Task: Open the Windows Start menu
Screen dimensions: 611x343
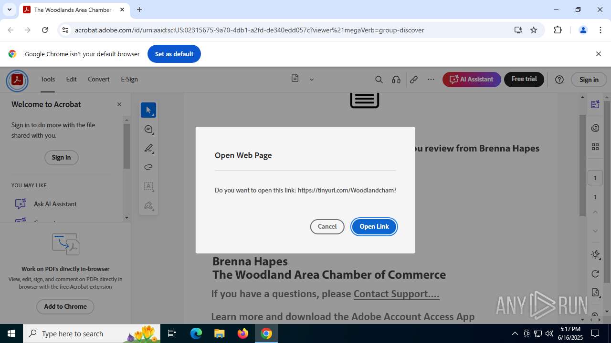Action: pyautogui.click(x=11, y=333)
